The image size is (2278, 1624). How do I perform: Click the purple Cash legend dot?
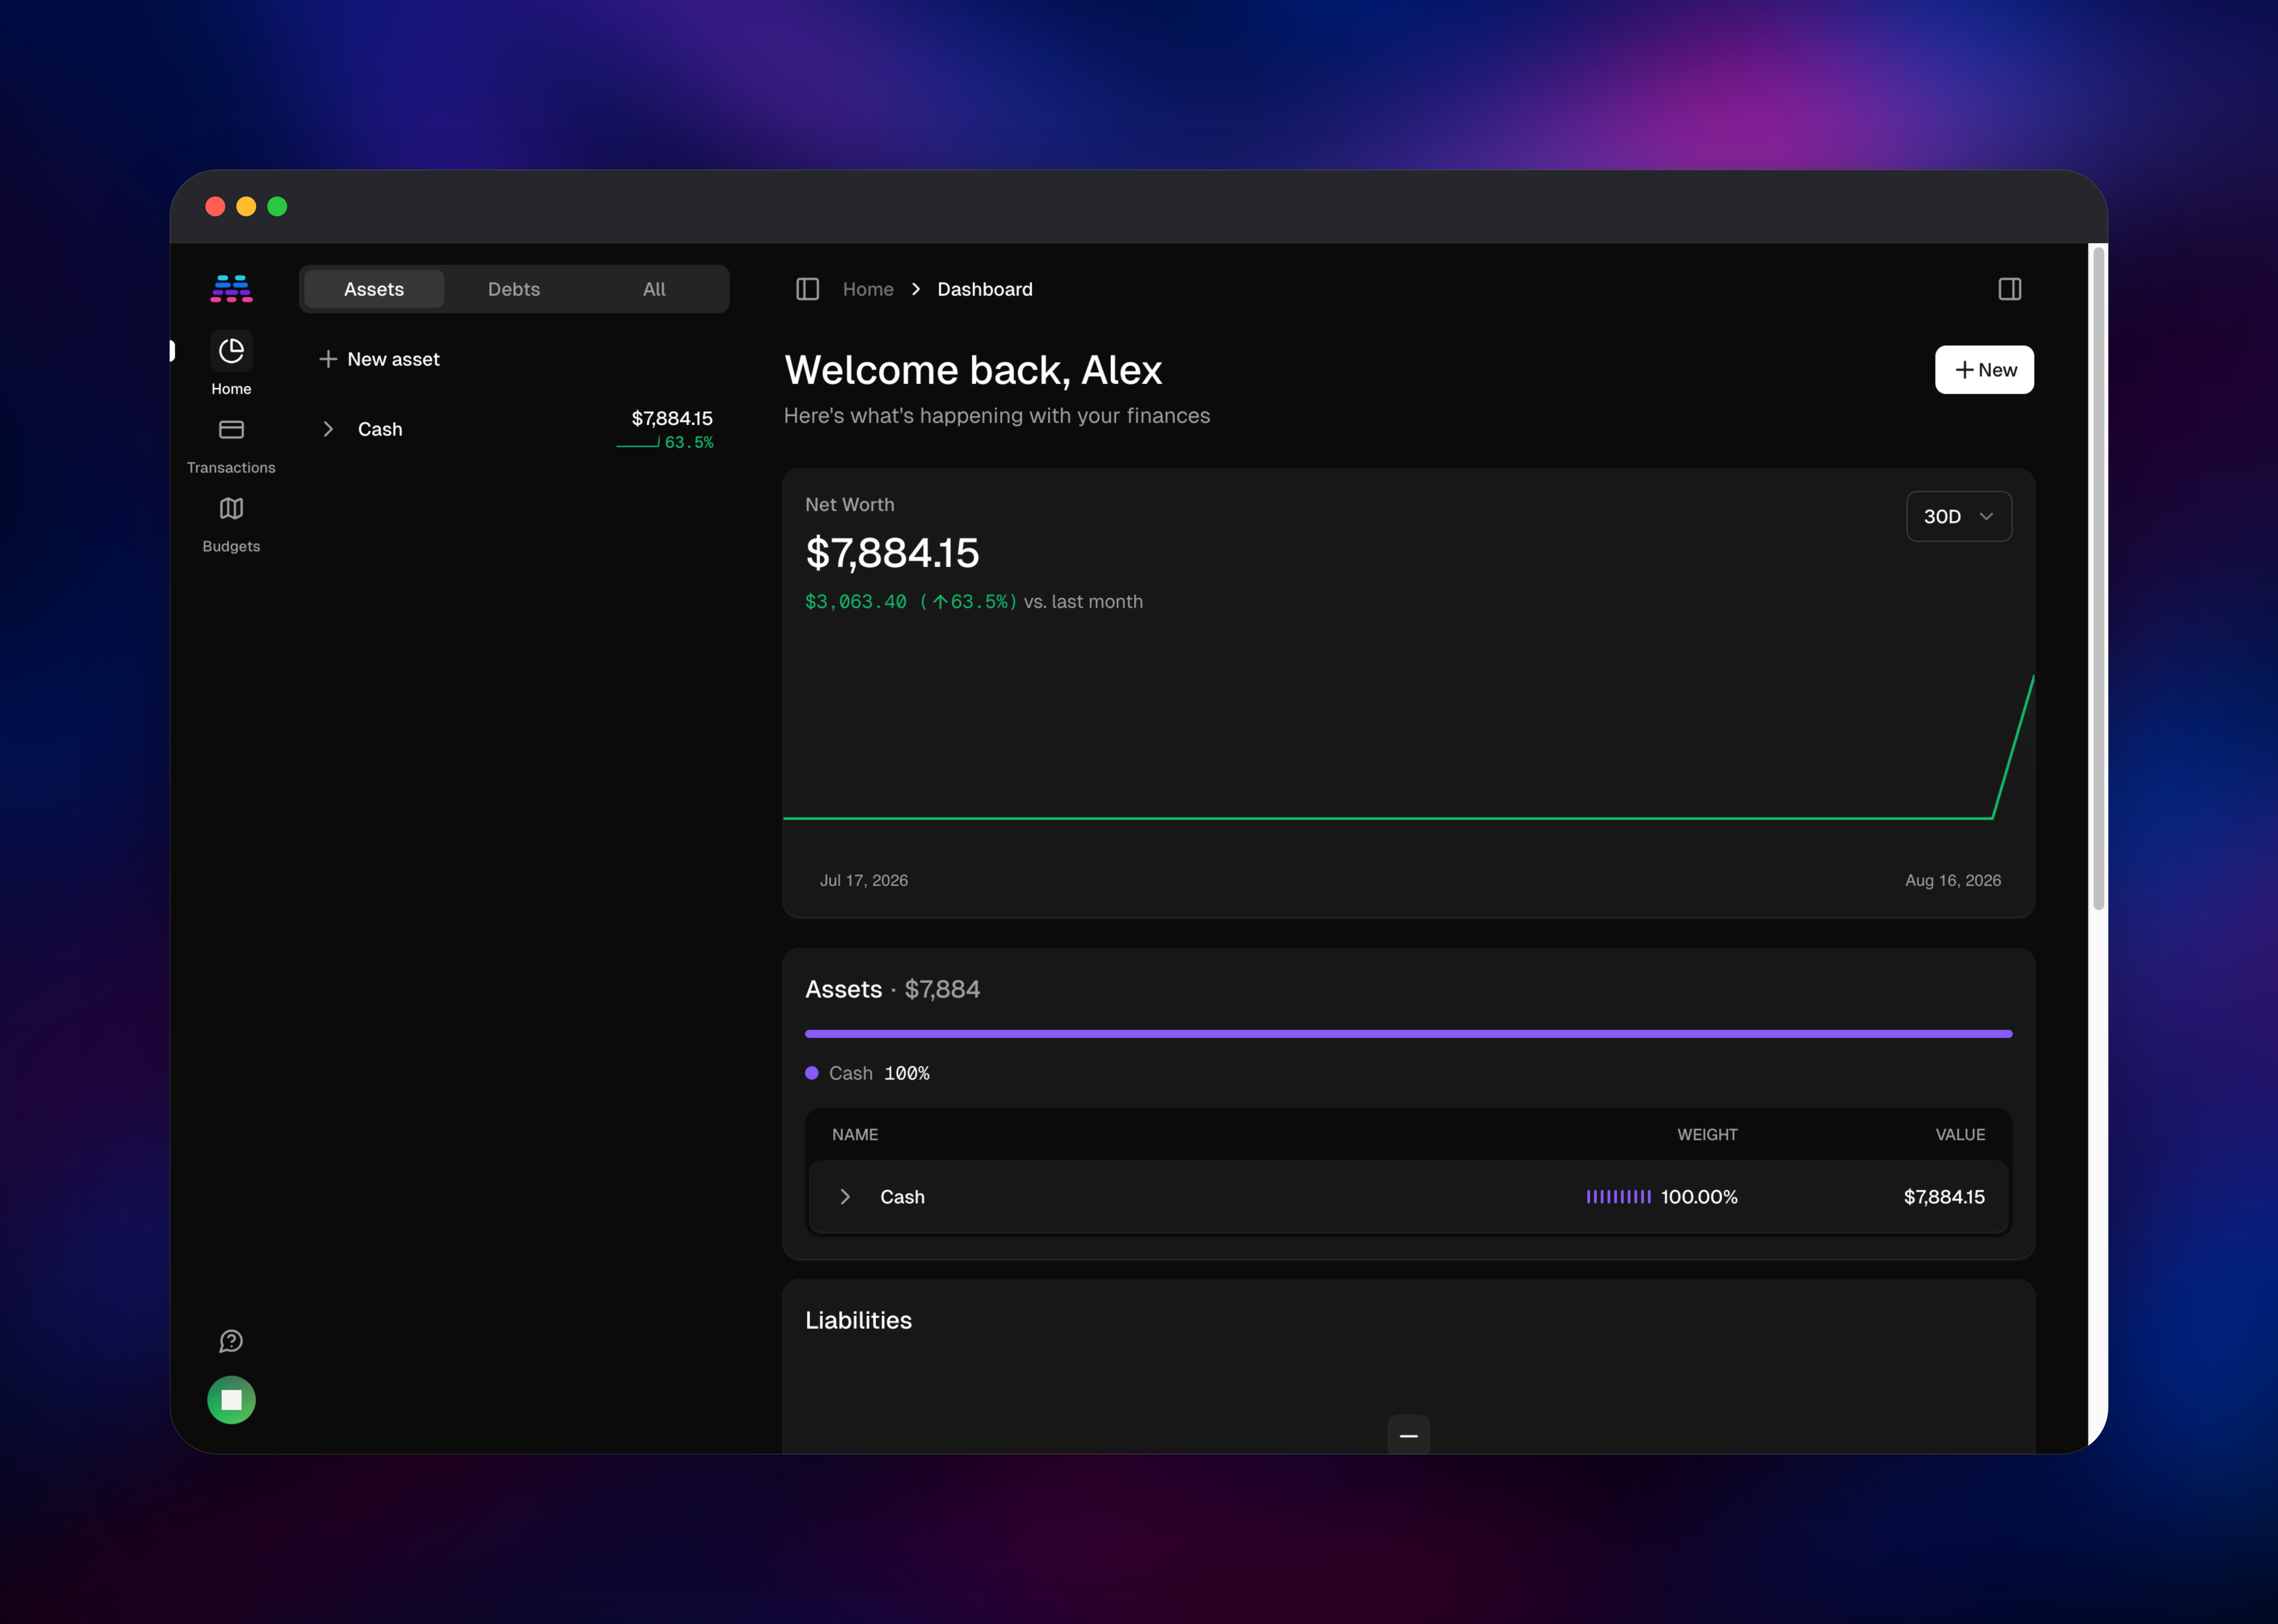(813, 1073)
